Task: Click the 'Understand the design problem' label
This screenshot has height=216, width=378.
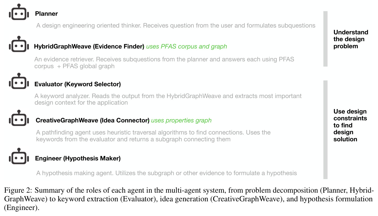Action: [x=351, y=39]
